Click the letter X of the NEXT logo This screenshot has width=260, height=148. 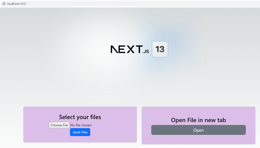click(131, 49)
